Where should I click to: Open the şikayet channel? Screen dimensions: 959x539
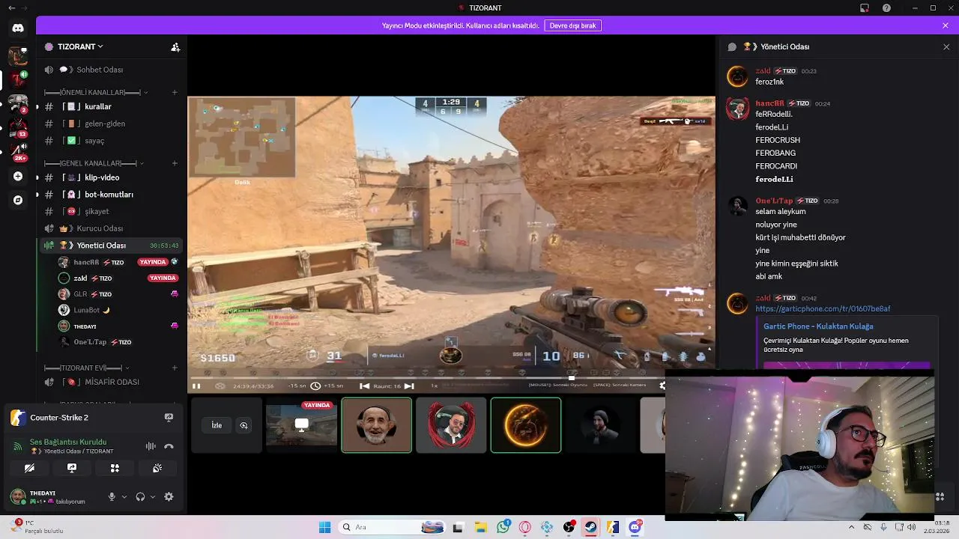coord(112,211)
